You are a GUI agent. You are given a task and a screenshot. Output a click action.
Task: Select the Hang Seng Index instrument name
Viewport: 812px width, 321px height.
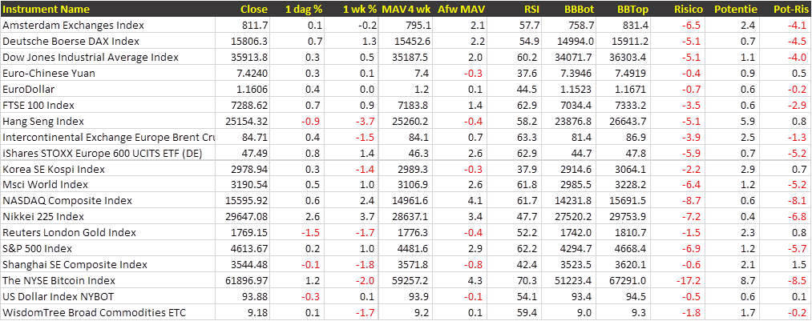click(x=43, y=121)
